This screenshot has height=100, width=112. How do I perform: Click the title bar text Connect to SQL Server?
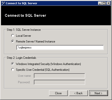click(x=21, y=3)
